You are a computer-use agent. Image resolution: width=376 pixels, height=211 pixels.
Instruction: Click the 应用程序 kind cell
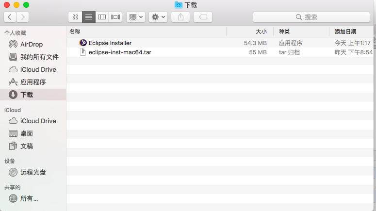pos(291,43)
